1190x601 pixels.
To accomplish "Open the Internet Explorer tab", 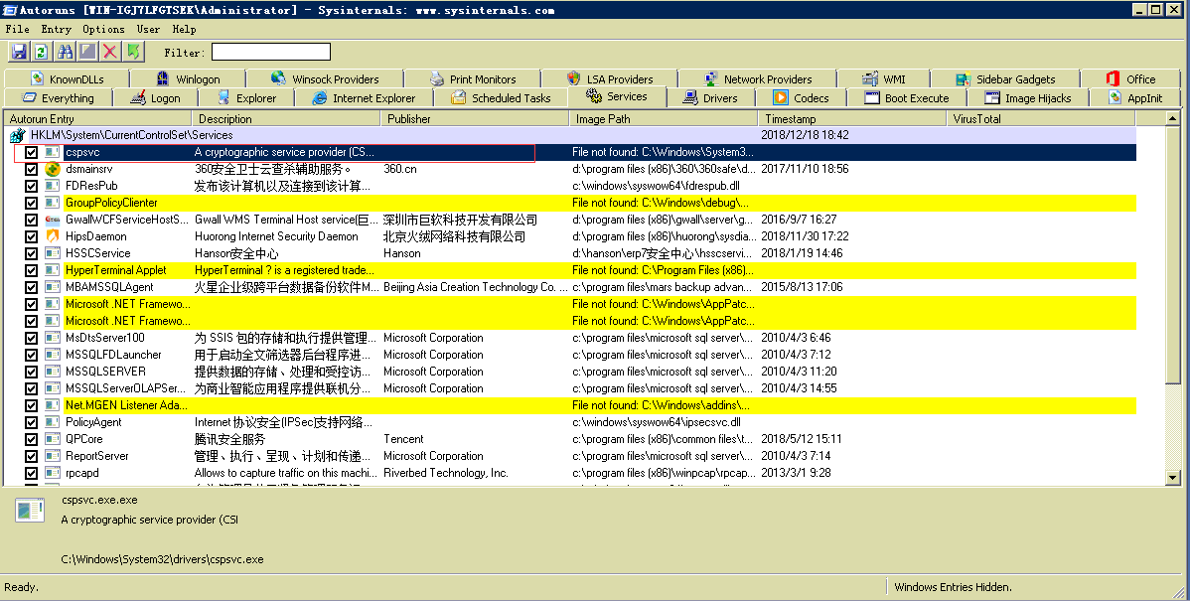I will [x=364, y=98].
